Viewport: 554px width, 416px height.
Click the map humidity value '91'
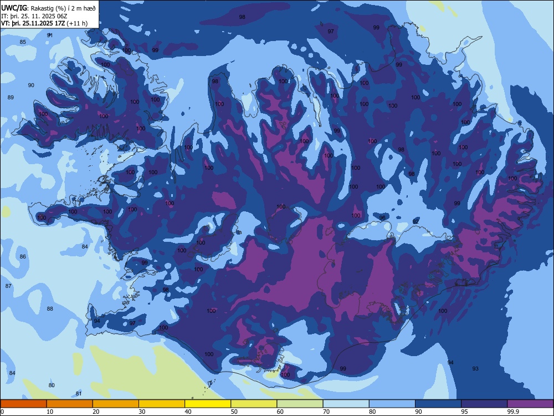50,35
